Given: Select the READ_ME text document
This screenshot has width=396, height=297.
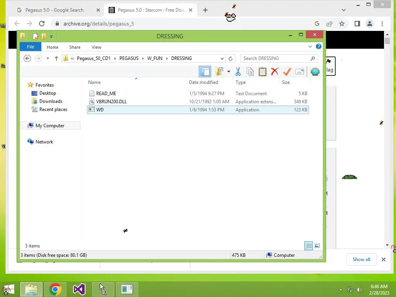Looking at the screenshot, I should [198, 94].
